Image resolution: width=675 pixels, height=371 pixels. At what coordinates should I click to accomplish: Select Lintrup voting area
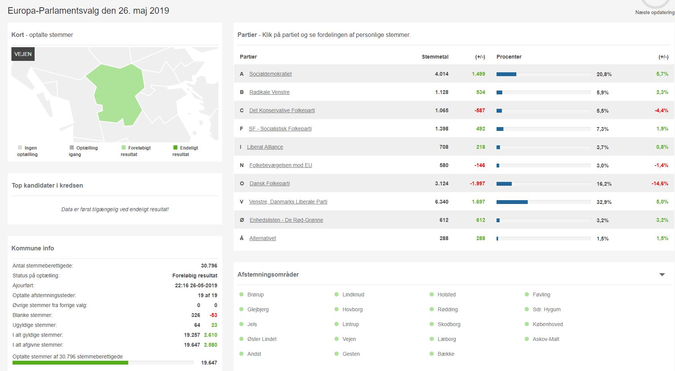point(350,324)
